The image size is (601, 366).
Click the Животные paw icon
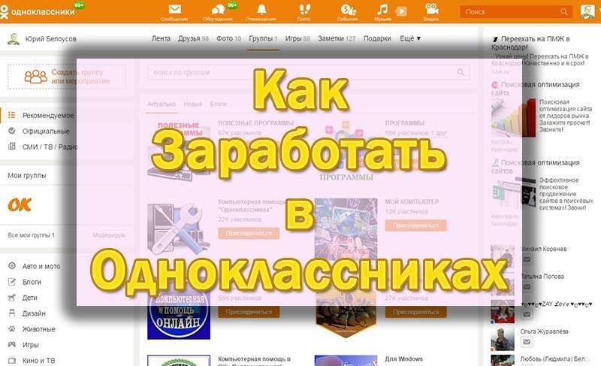[x=12, y=329]
